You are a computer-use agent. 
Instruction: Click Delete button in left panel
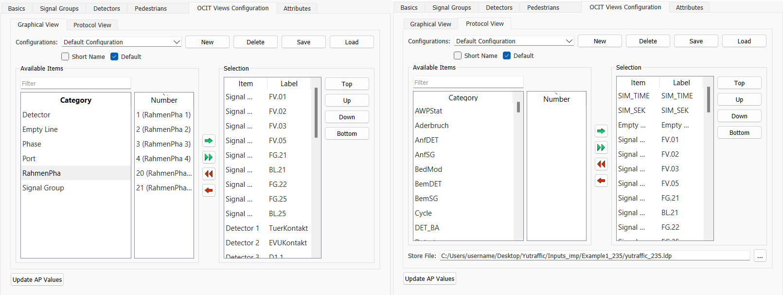(x=255, y=42)
